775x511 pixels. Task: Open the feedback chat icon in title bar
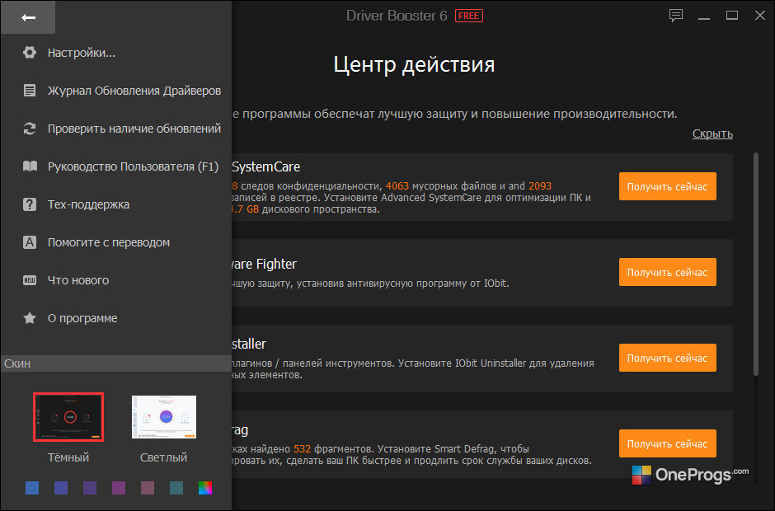[676, 16]
